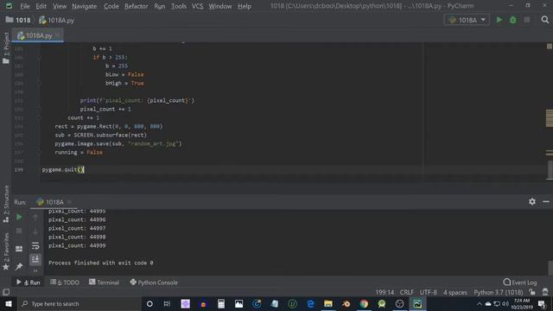Hide the Run panel with minimize dash
Image resolution: width=553 pixels, height=311 pixels.
546,201
